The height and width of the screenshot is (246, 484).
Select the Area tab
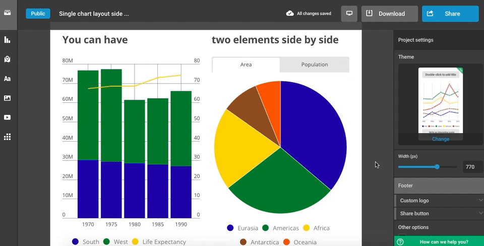tap(246, 65)
